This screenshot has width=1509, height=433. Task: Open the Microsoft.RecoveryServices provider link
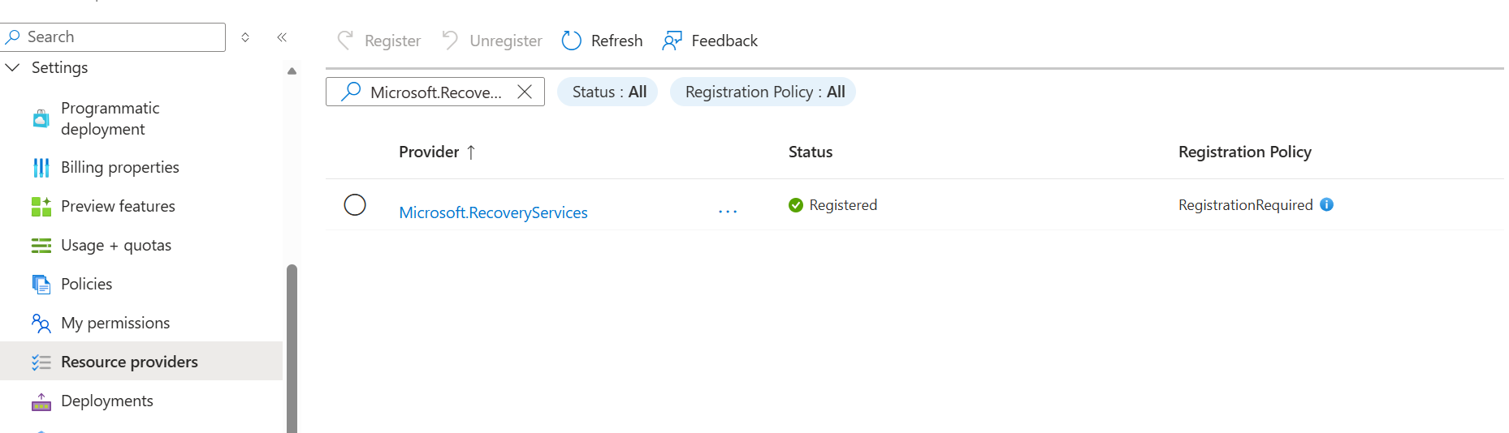[493, 212]
